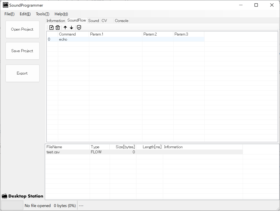Switch to the Console tab
Screen dimensions: 280x211
tap(121, 21)
